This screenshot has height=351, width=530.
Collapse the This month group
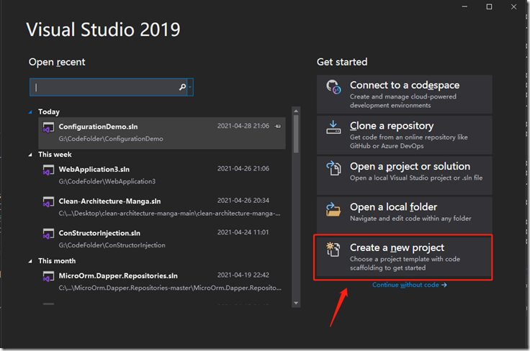30,261
